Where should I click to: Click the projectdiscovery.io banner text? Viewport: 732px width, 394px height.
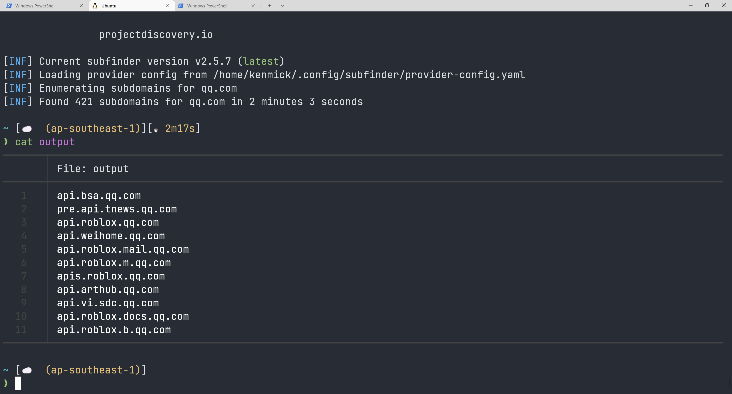[x=156, y=35]
